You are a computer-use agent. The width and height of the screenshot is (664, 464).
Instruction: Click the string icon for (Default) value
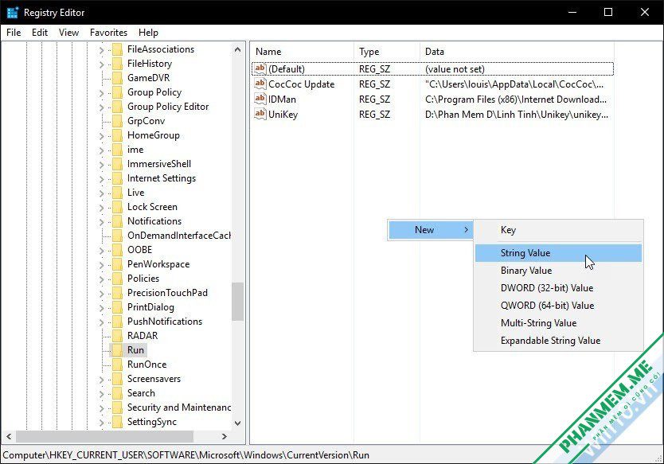tap(260, 68)
